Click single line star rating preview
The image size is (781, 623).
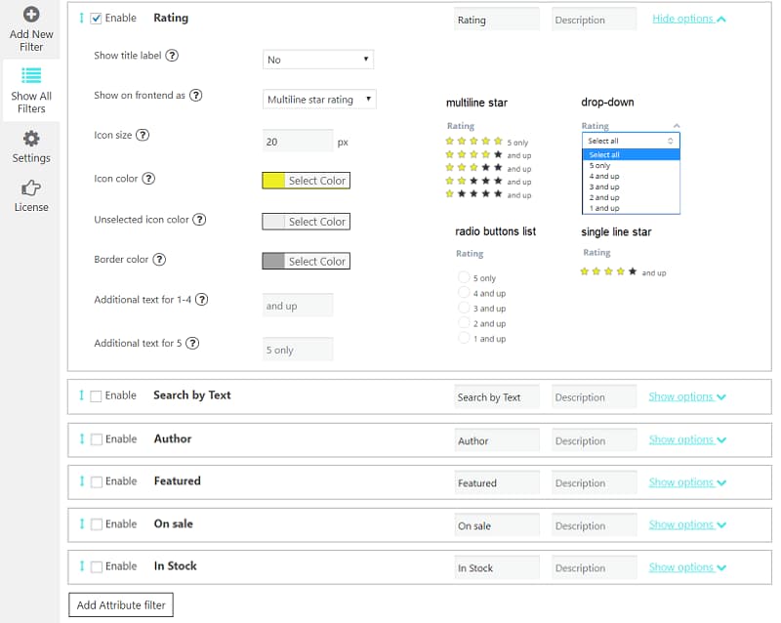623,272
